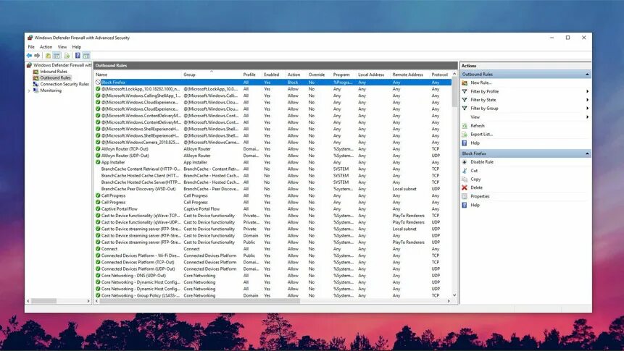Click the New Rule icon in Actions

pyautogui.click(x=465, y=83)
